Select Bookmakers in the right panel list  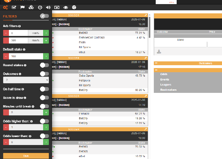168,90
